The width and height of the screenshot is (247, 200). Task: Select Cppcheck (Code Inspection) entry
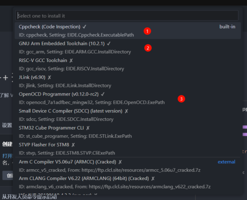click(128, 30)
